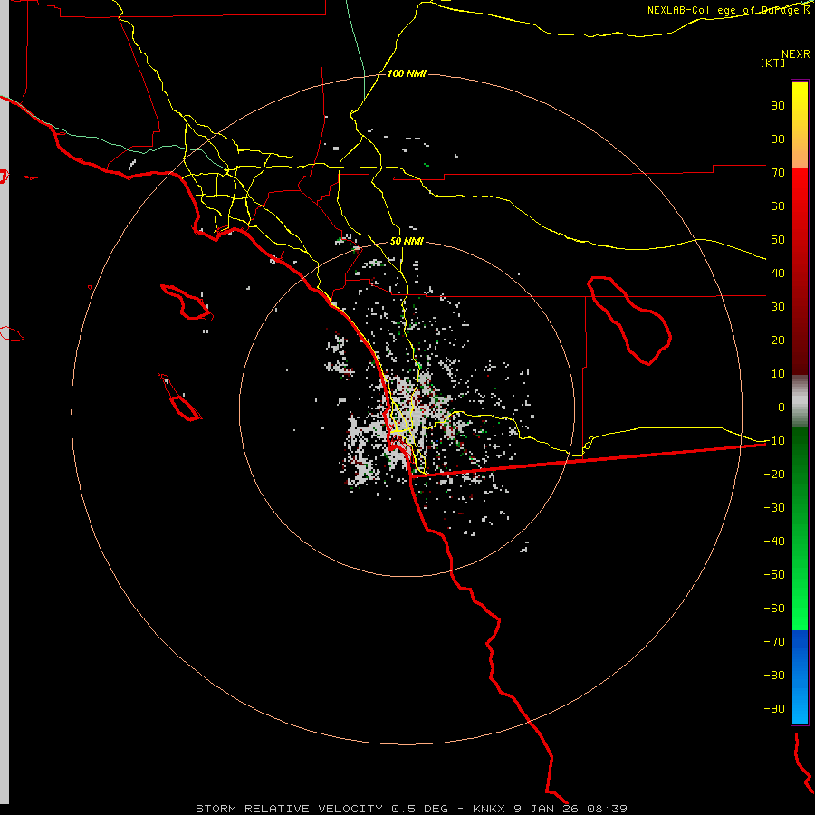Screen dimensions: 815x815
Task: Click the NEXR label above the color bar
Action: (x=796, y=54)
